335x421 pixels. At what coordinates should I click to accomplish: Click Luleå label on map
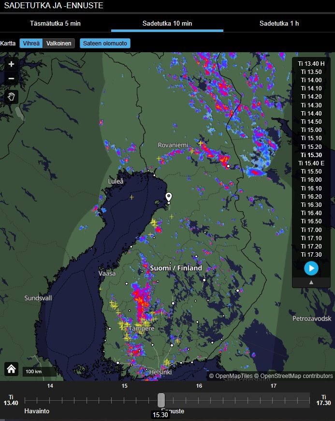tap(116, 181)
